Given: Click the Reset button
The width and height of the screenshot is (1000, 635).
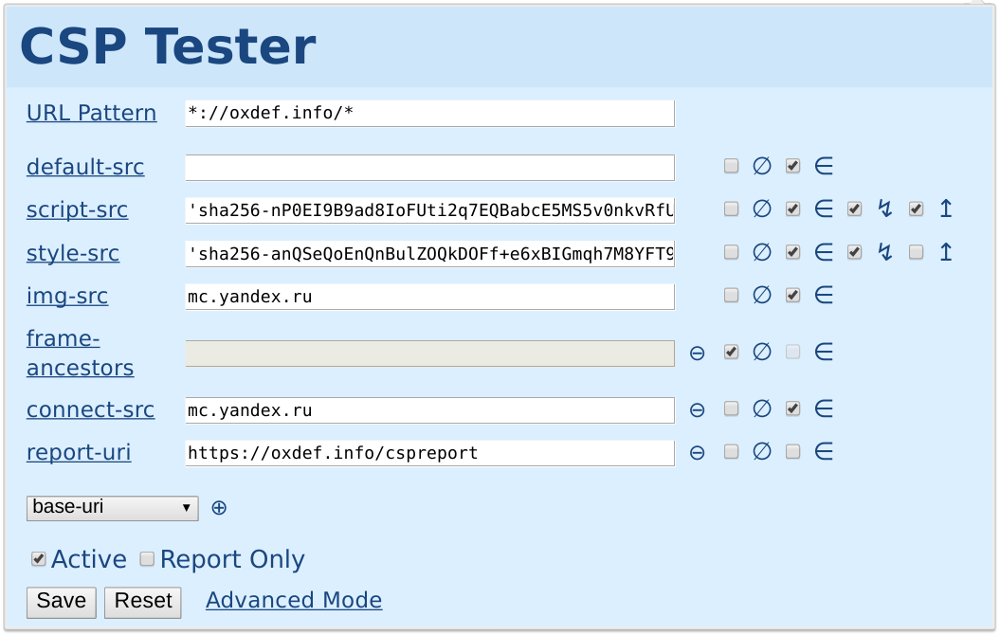Looking at the screenshot, I should 143,602.
